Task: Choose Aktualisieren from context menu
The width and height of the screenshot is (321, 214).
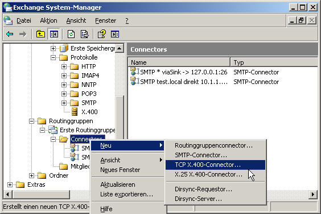Action: (127, 184)
